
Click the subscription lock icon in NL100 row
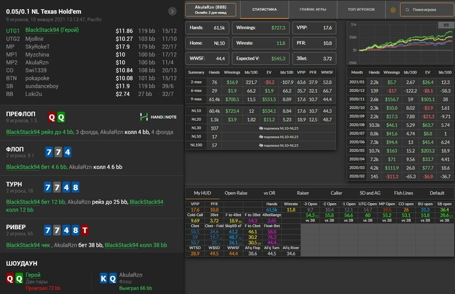261,145
